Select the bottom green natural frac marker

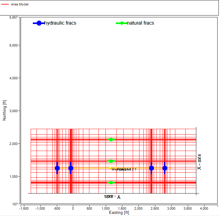[x=111, y=183]
